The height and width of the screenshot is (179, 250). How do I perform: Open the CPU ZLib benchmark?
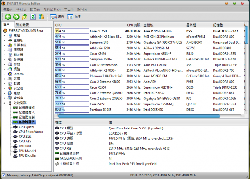[x=22, y=136]
